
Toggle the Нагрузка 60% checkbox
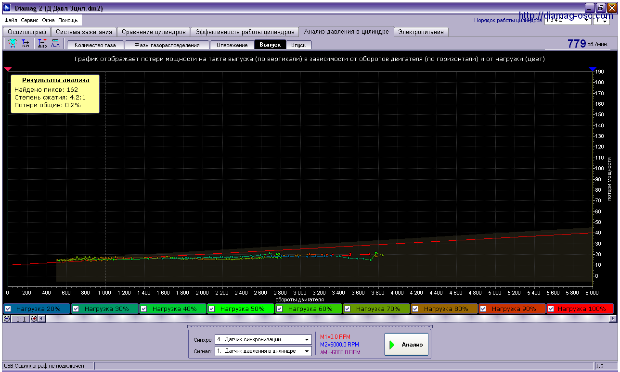click(280, 309)
